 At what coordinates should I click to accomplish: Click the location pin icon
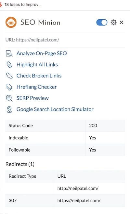[9, 109]
